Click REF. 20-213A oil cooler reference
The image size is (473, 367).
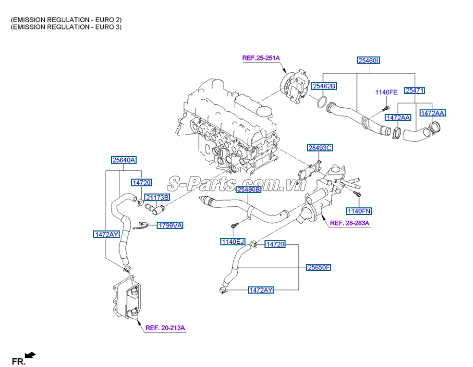[x=166, y=326]
